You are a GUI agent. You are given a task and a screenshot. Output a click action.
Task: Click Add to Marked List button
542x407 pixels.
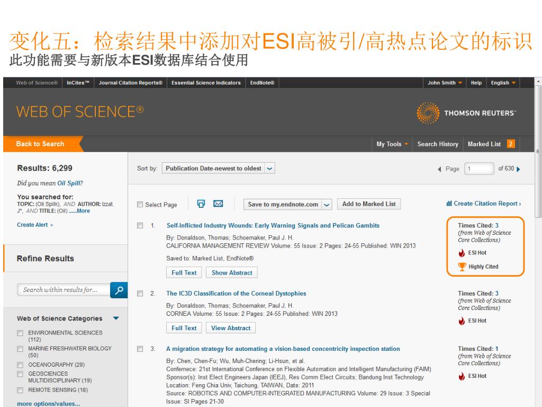point(369,204)
